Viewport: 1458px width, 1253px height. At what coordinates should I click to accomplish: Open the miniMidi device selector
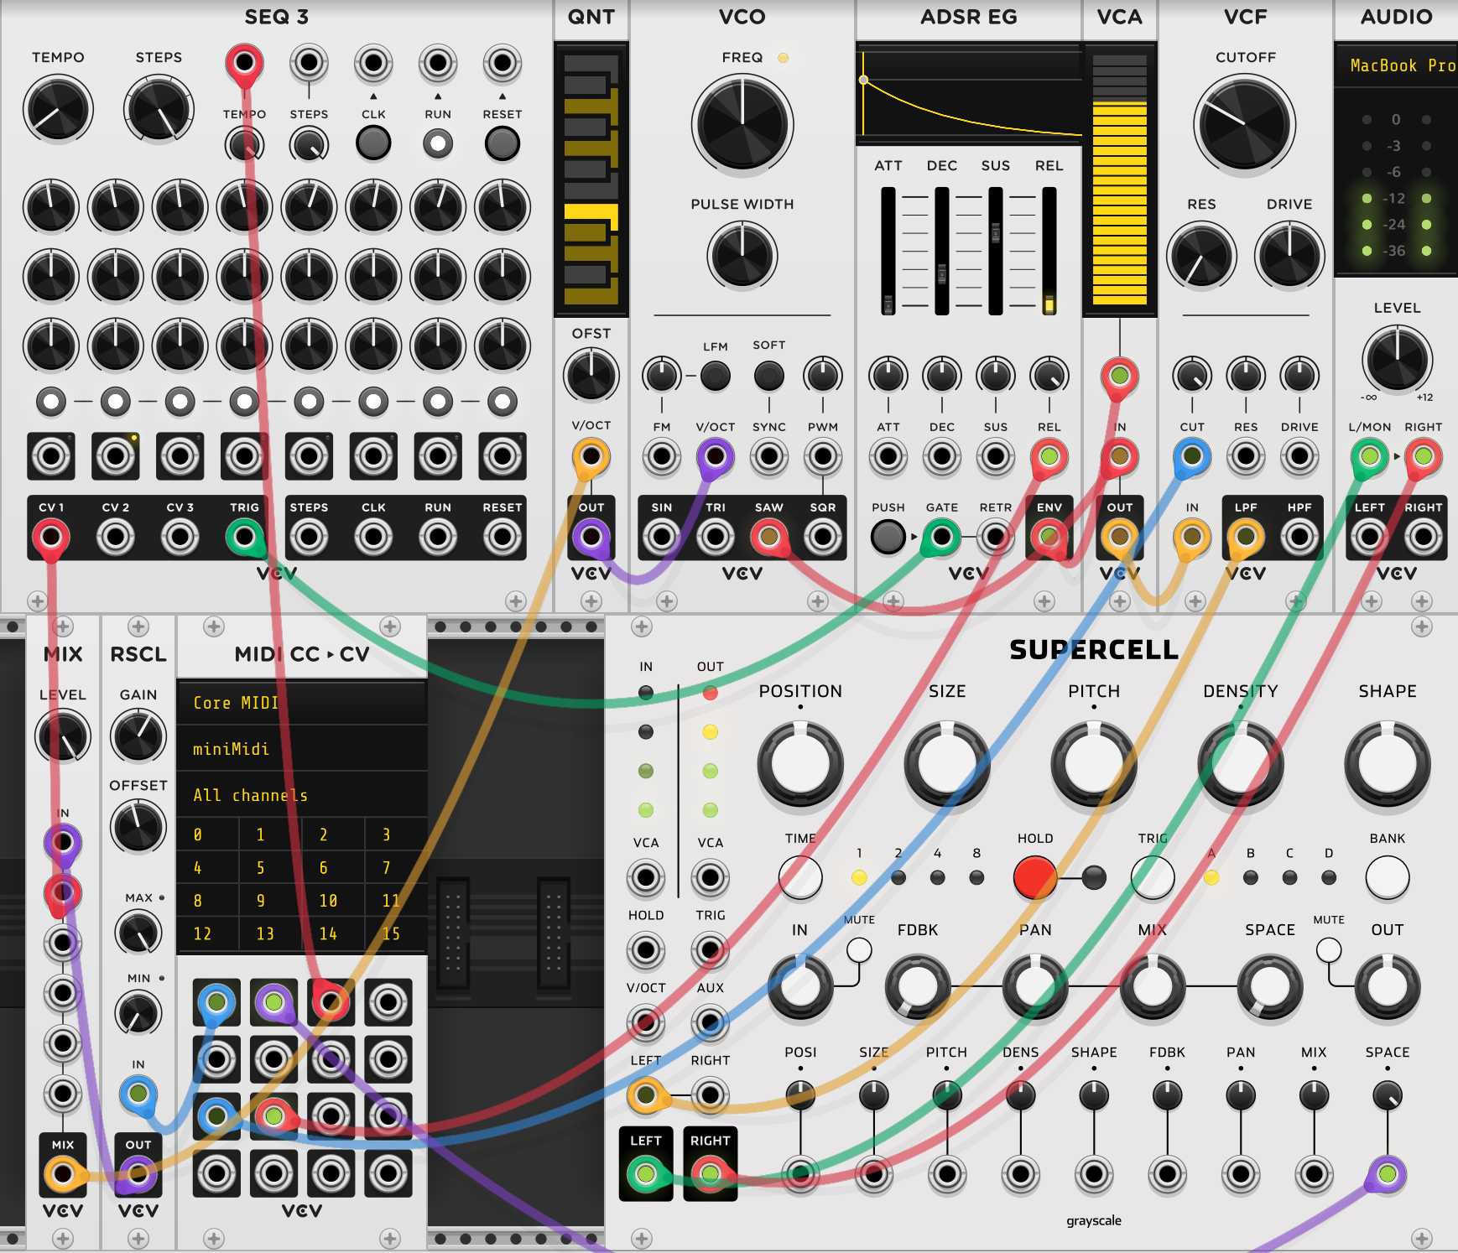pos(302,749)
